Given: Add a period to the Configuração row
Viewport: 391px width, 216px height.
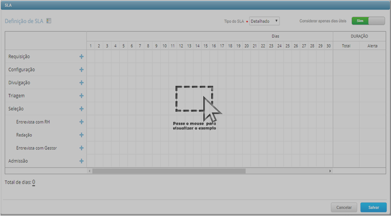Looking at the screenshot, I should pos(81,70).
